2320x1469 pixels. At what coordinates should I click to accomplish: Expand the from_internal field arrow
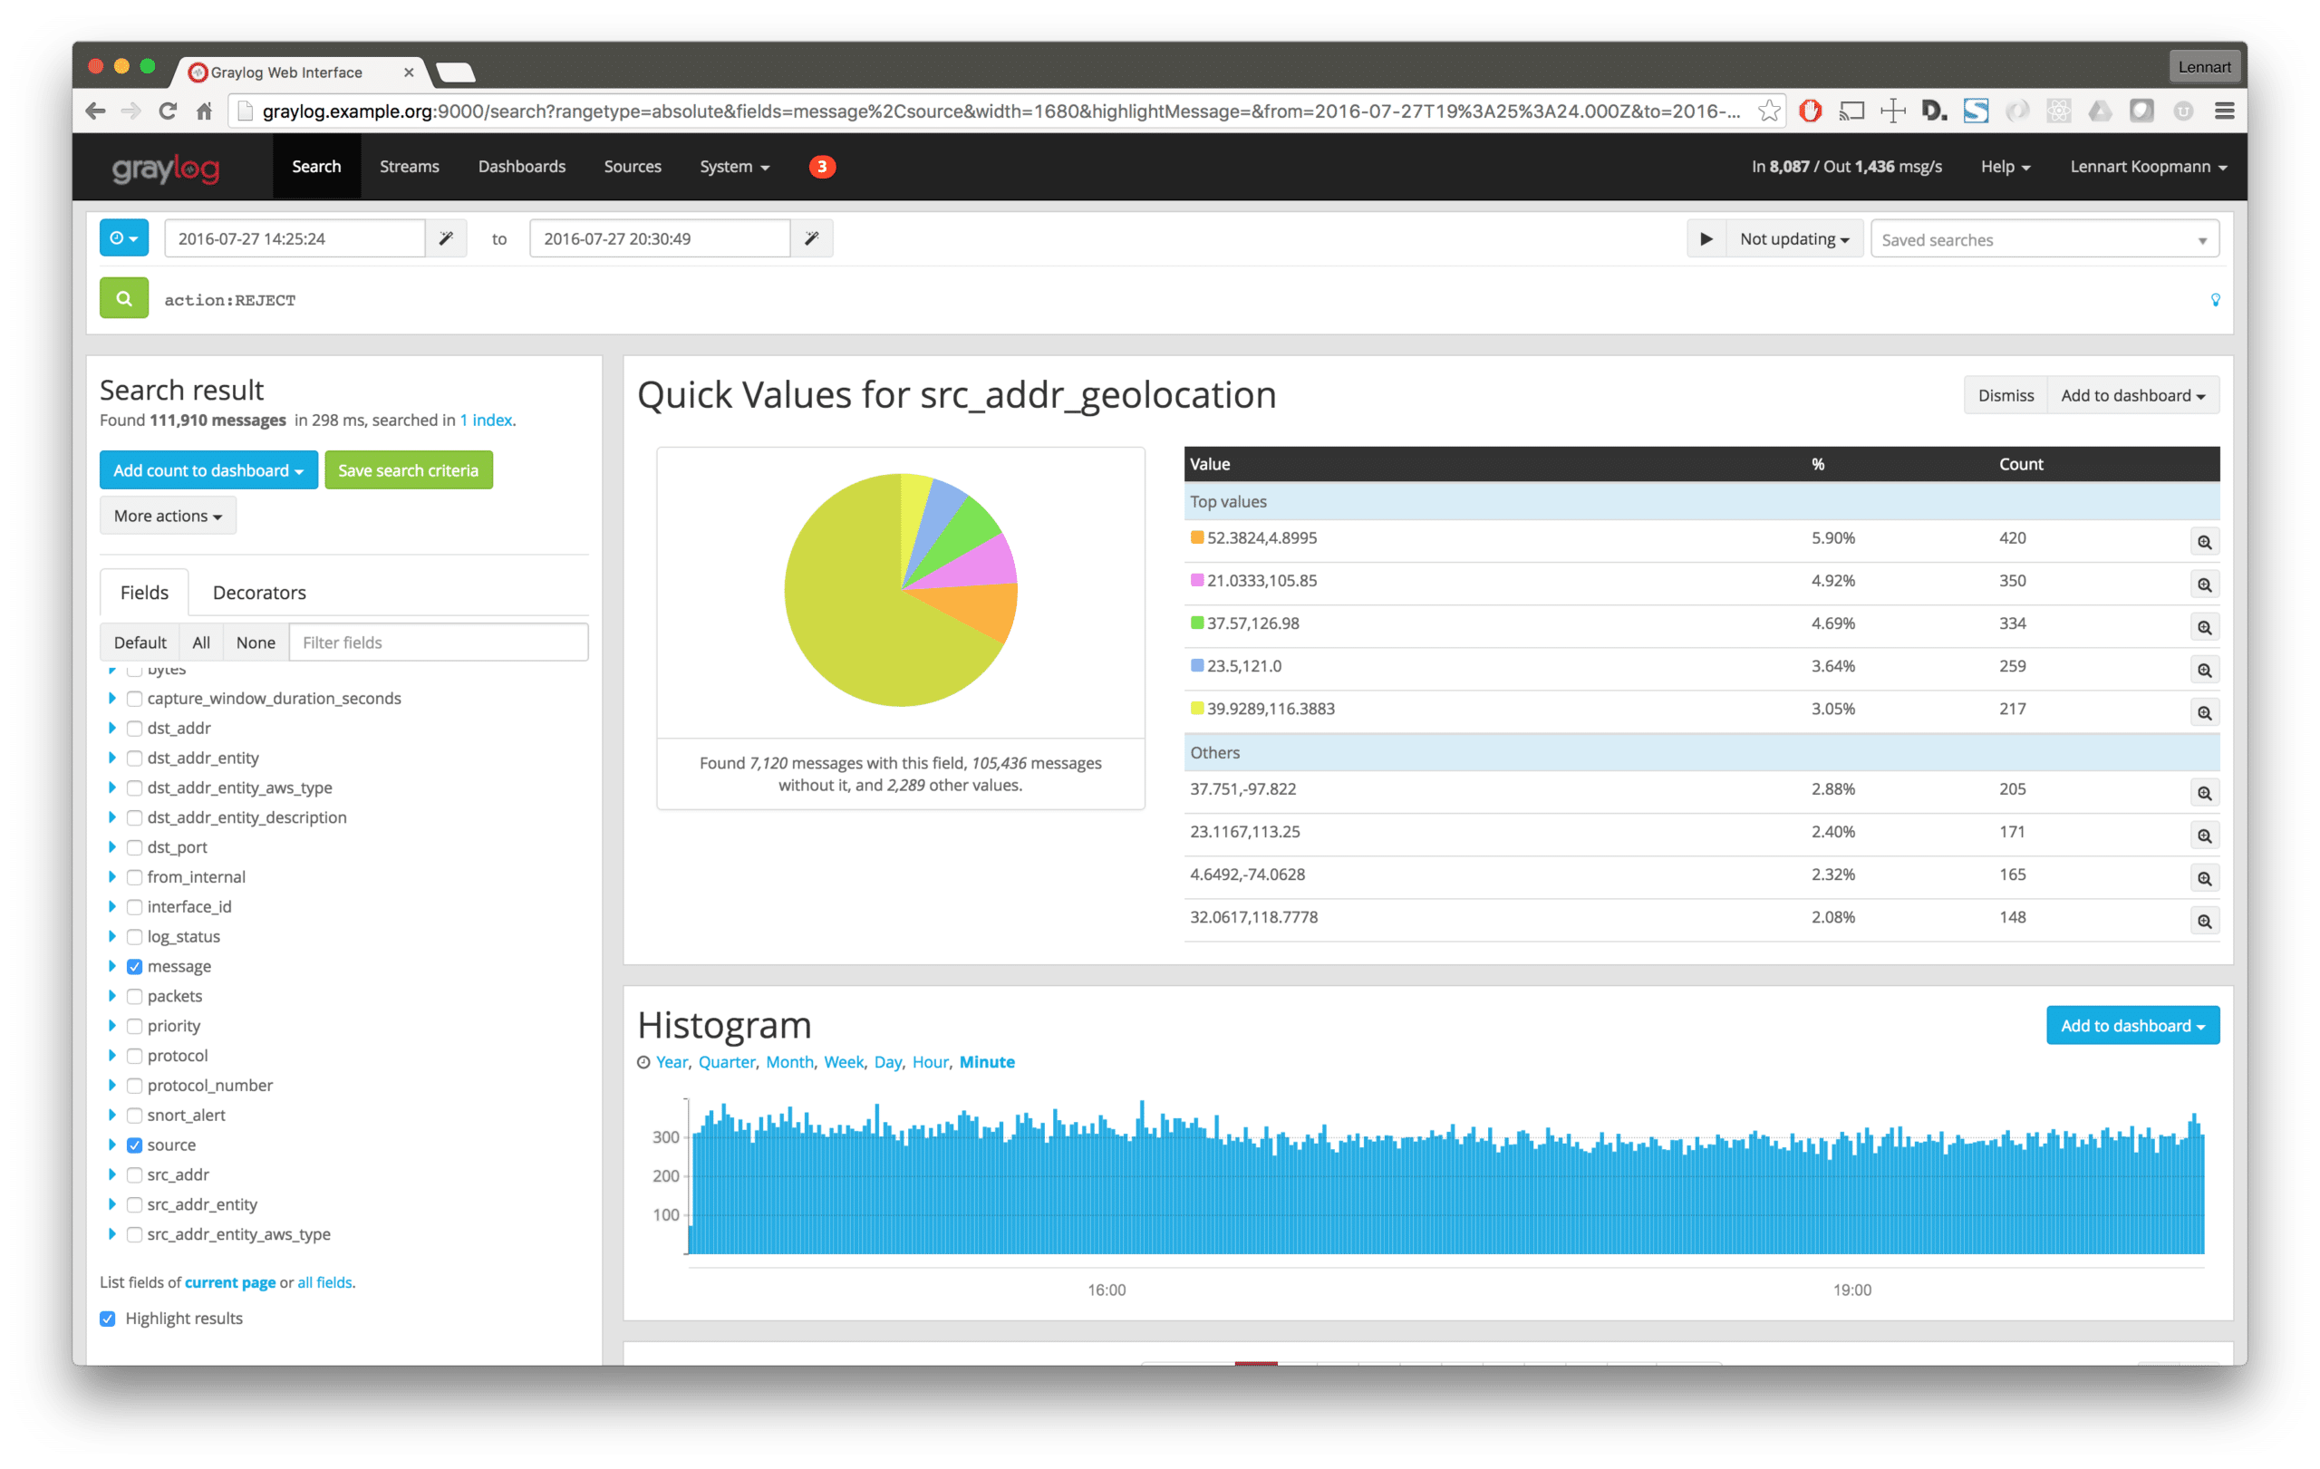111,876
